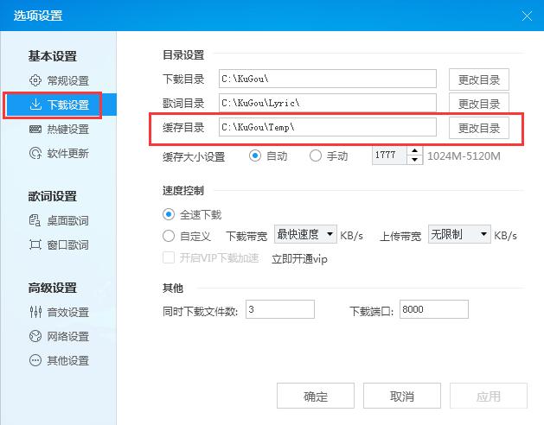Open the 热键设置 section

[x=68, y=130]
